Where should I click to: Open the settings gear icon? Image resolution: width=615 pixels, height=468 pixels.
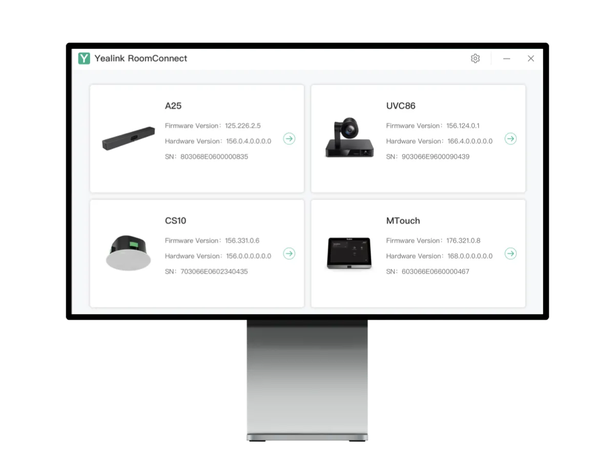pyautogui.click(x=475, y=59)
